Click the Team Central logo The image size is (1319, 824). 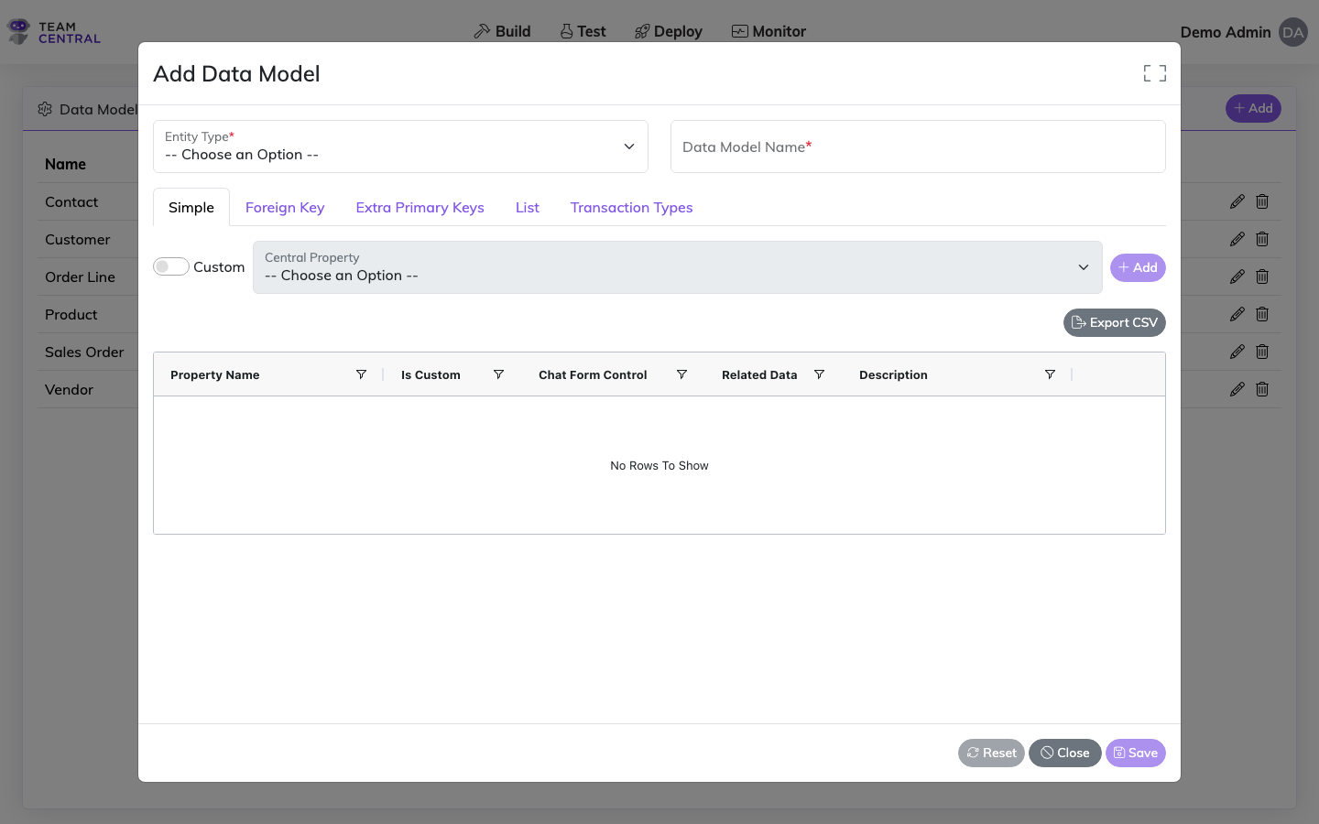[x=53, y=30]
